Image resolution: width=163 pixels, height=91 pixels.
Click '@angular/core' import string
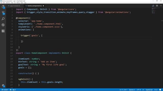coord(66,9)
